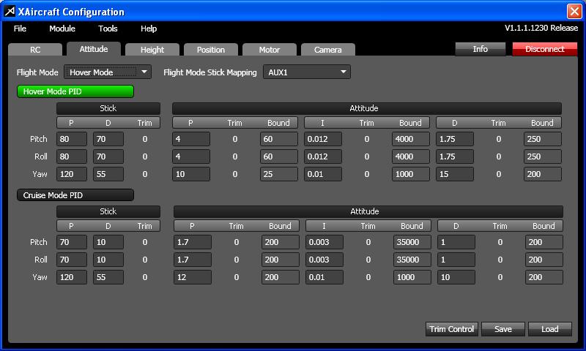Click the red Disconnect button

point(544,49)
